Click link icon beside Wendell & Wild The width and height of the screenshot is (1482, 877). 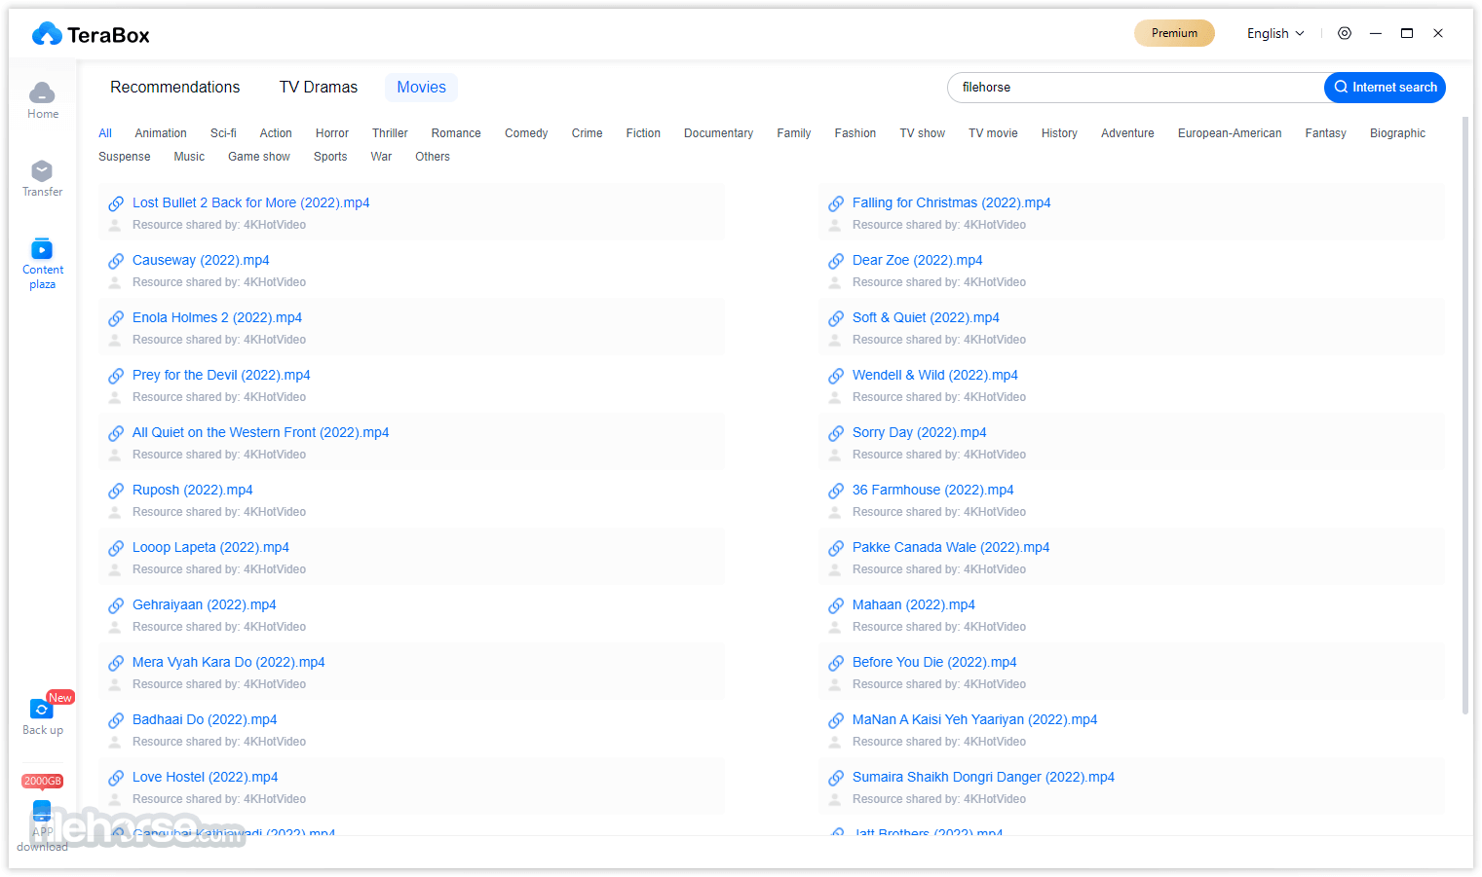click(836, 376)
